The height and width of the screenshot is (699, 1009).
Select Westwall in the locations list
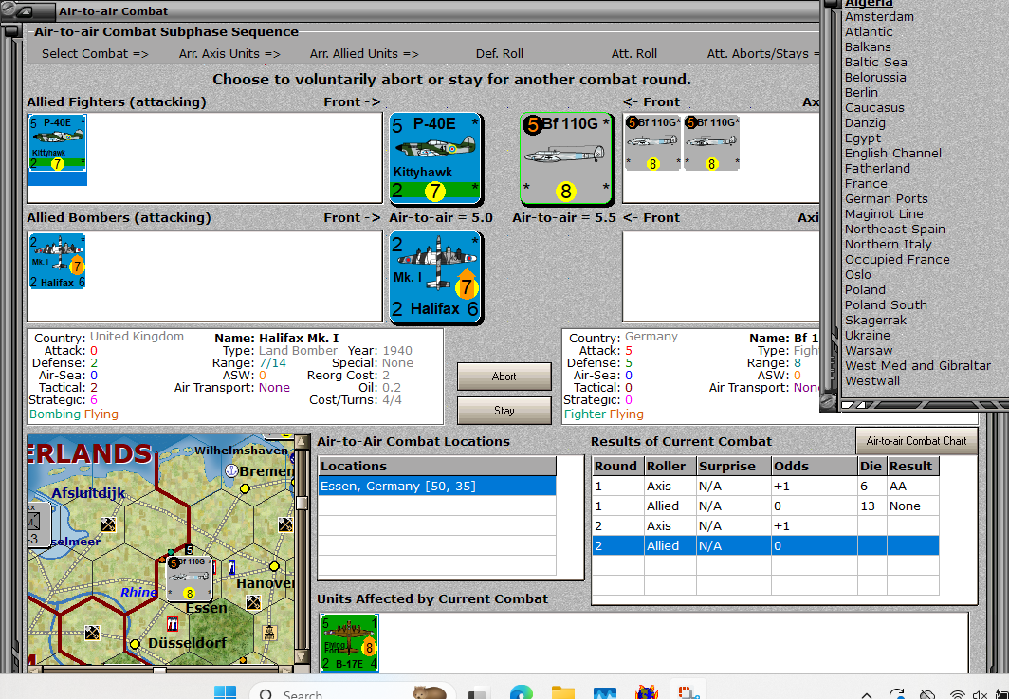click(871, 380)
